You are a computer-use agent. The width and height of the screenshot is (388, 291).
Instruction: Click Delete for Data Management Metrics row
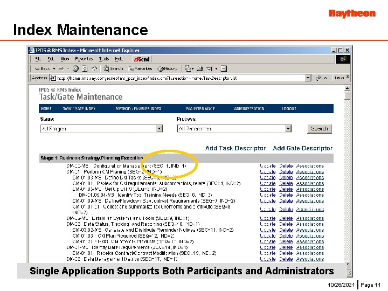(x=286, y=259)
